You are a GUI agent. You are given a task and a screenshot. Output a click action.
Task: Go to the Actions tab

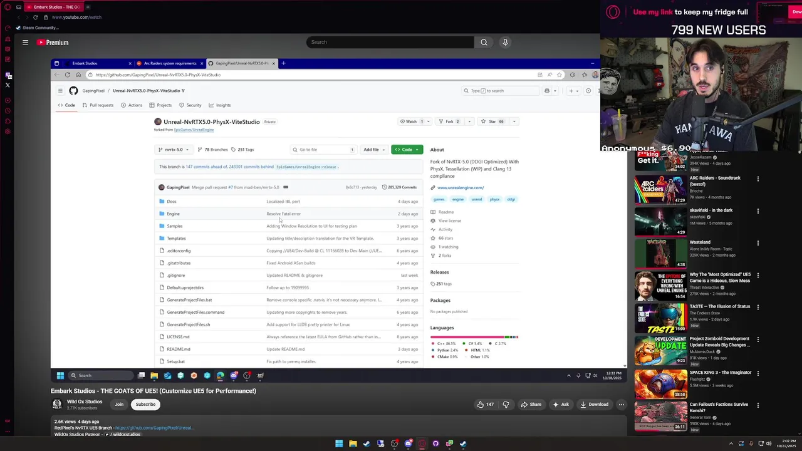132,105
